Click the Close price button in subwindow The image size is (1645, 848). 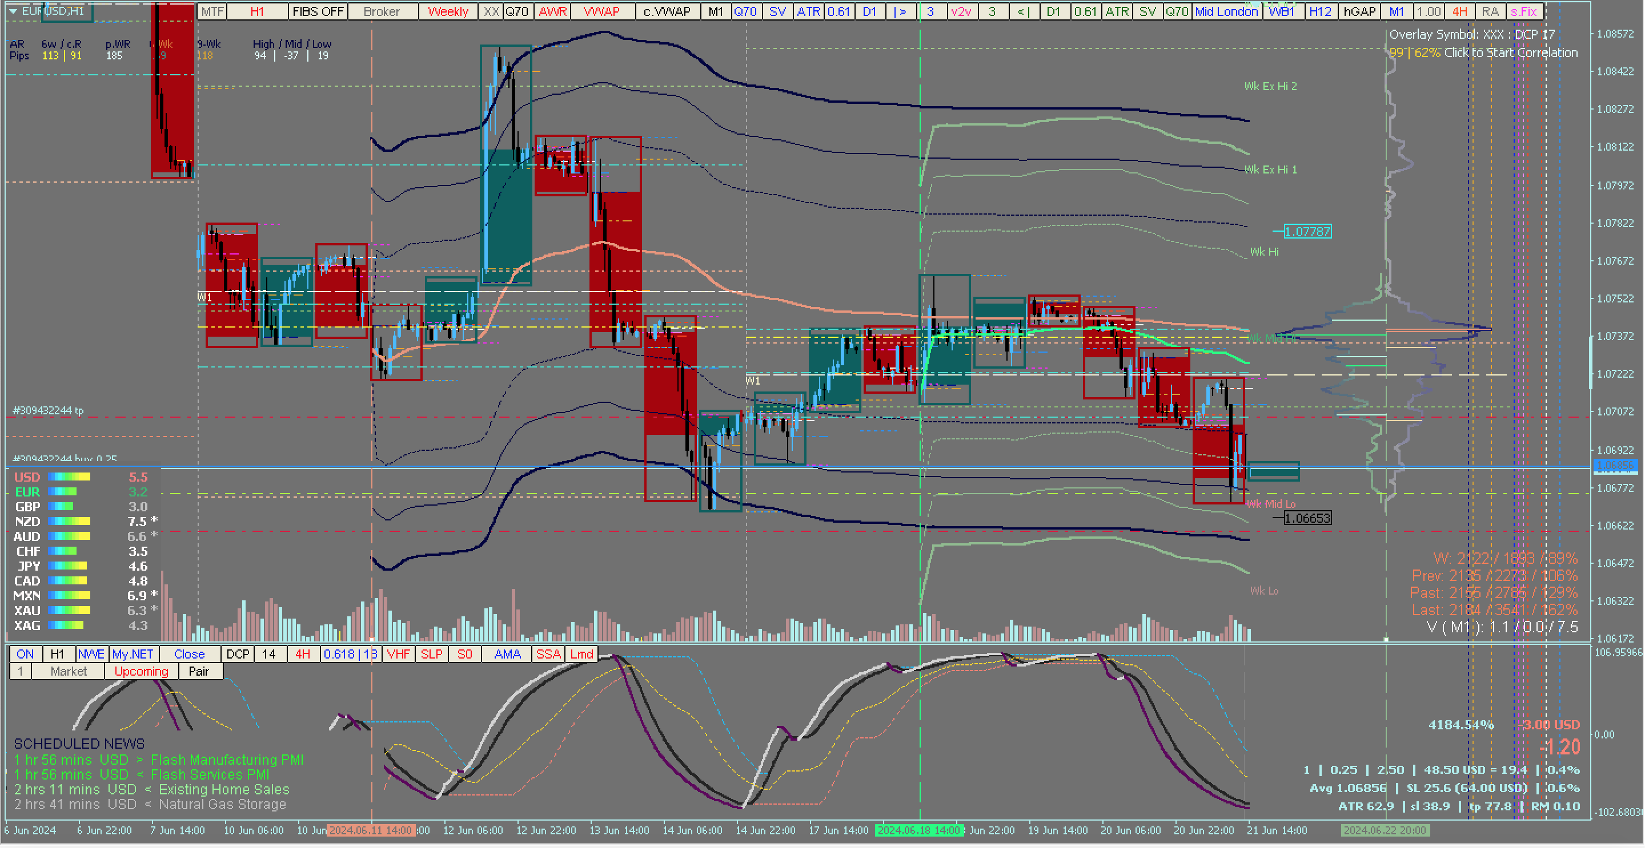pyautogui.click(x=189, y=655)
